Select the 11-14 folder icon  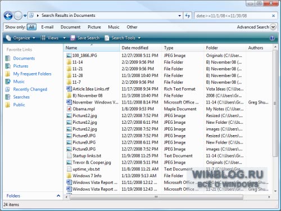click(x=69, y=62)
